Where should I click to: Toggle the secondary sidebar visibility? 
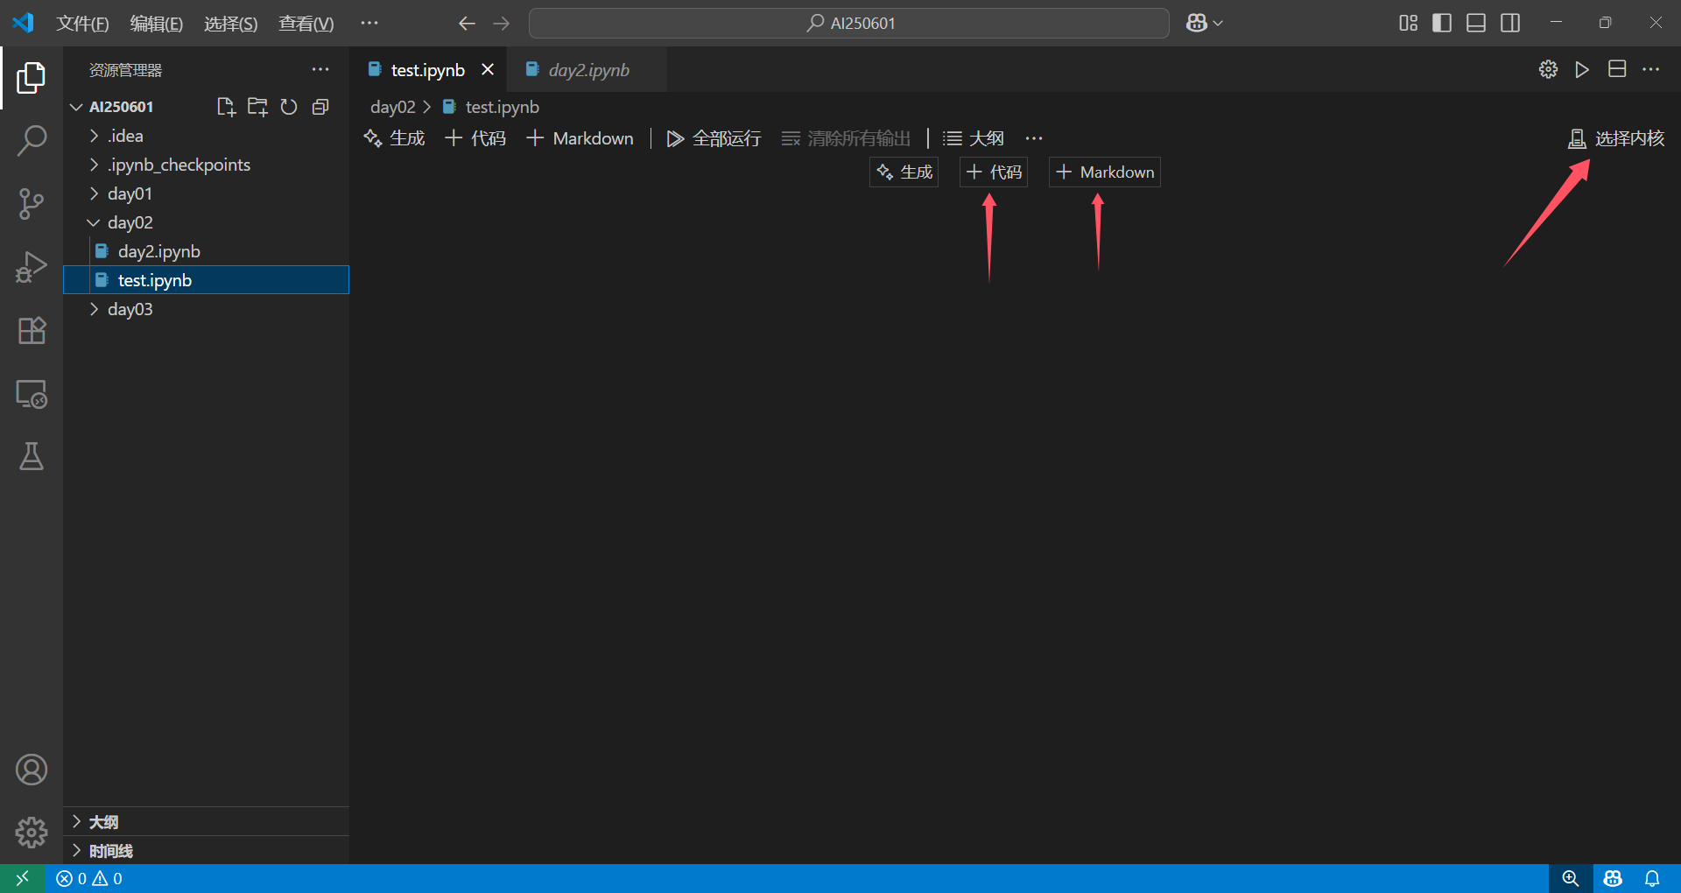coord(1510,23)
